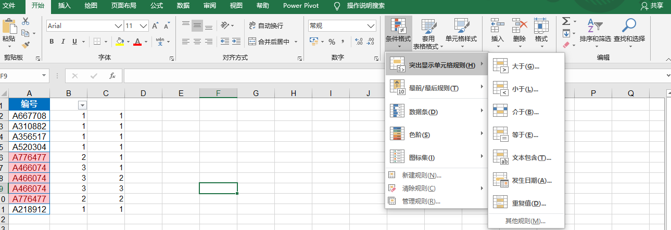Open 数据条(D) submenu

(436, 112)
